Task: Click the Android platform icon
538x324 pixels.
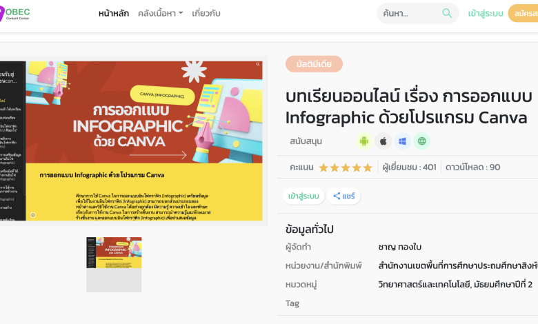Action: tap(364, 141)
